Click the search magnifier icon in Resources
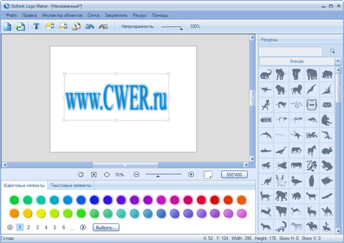Screen dimensions: 344x243 point(332,51)
